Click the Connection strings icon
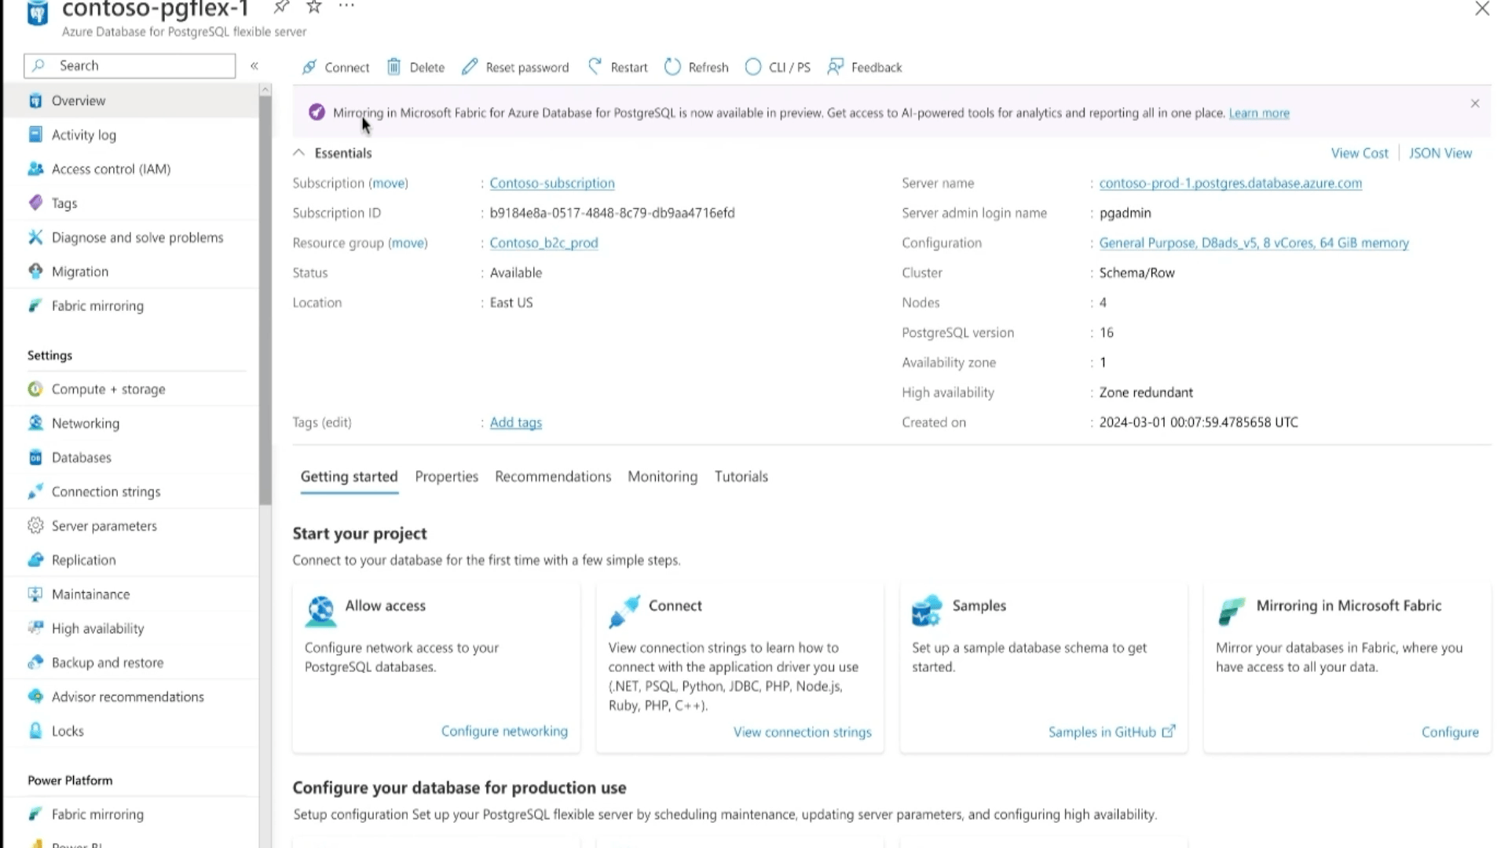 click(x=35, y=492)
